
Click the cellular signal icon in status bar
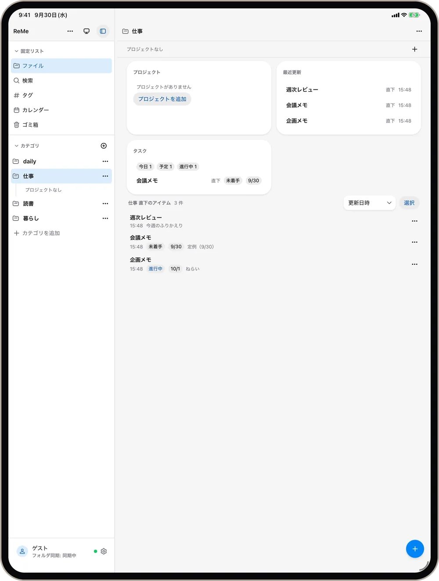396,15
